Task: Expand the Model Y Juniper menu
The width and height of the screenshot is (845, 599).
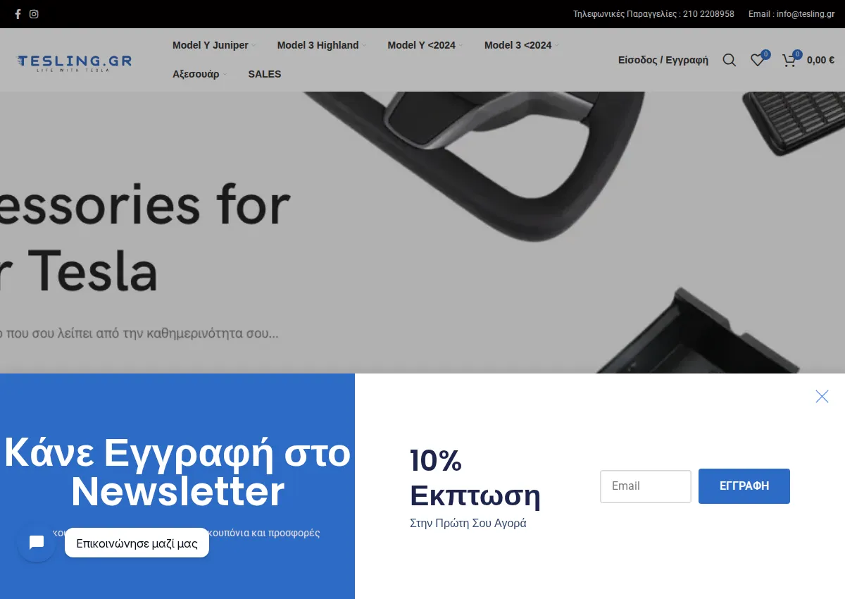Action: point(213,45)
